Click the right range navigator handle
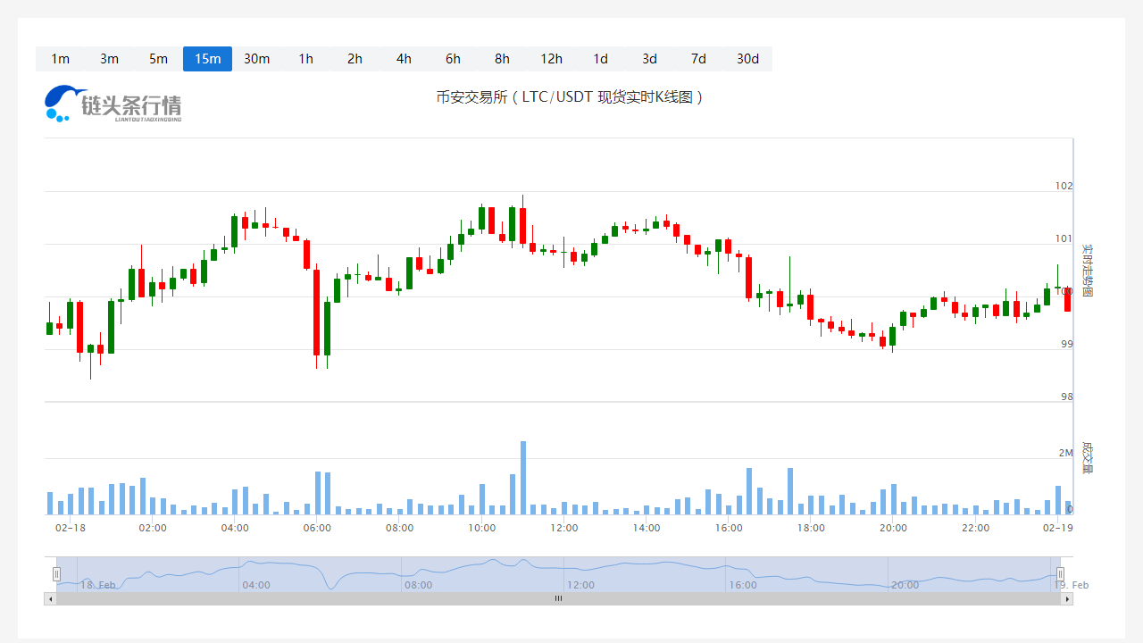This screenshot has height=643, width=1143. [1061, 574]
